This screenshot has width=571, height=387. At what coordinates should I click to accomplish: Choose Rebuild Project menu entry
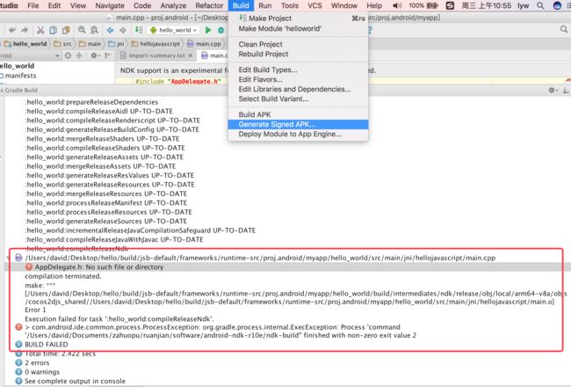click(298, 54)
